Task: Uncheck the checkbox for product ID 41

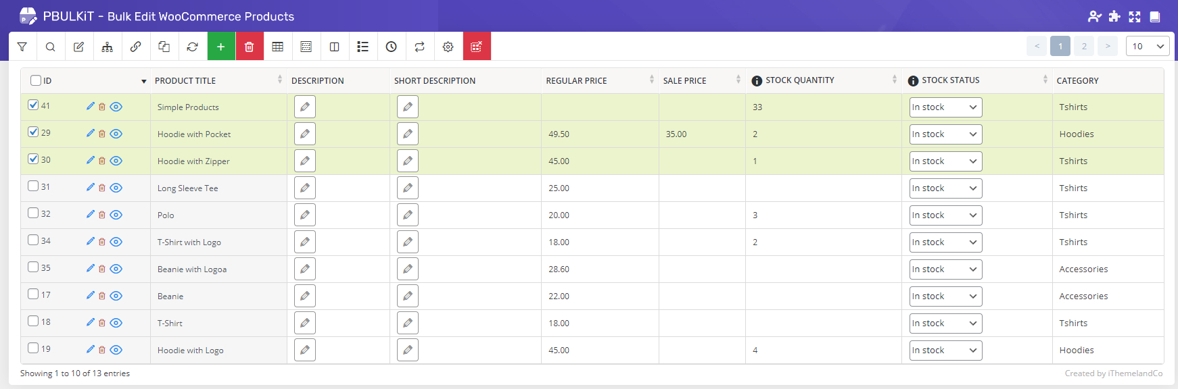Action: tap(33, 105)
